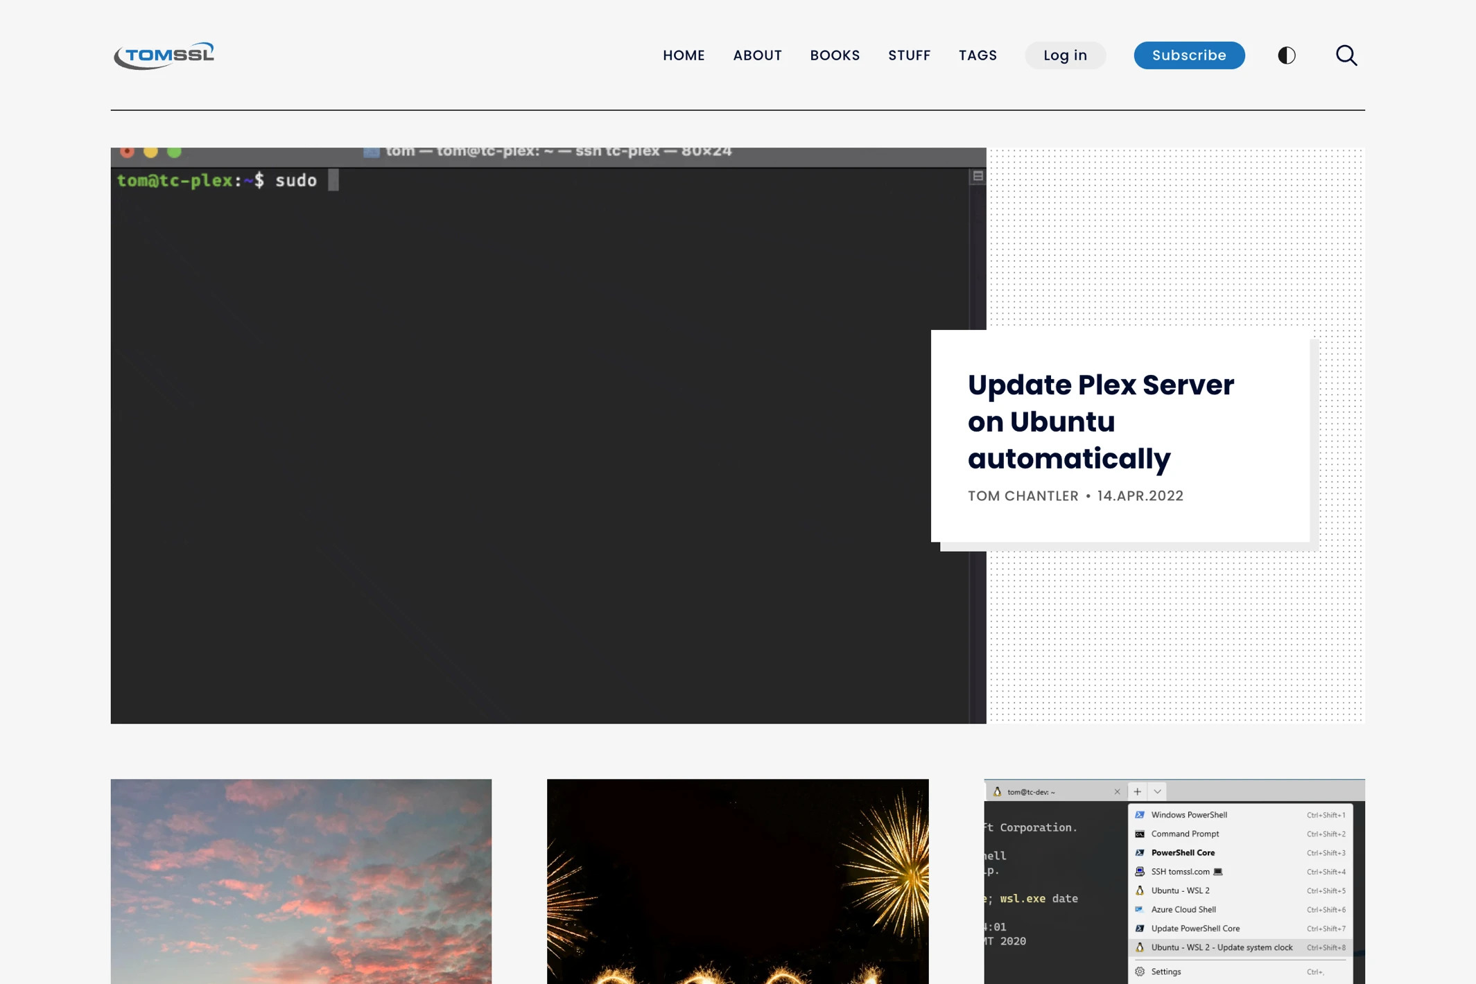Open the fireworks sparkler post thumbnail

(x=738, y=881)
